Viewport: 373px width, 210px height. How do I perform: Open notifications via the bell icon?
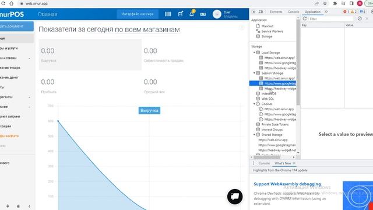(x=192, y=14)
